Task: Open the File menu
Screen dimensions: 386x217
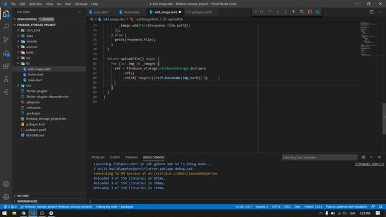Action: click(x=13, y=4)
